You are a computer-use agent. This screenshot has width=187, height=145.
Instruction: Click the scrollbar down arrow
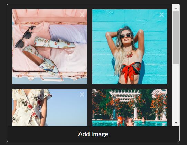pos(176,122)
